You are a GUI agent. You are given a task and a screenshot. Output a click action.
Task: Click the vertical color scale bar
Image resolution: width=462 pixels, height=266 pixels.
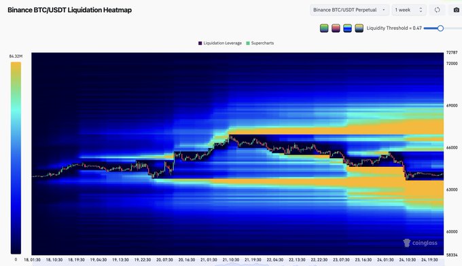[16, 157]
